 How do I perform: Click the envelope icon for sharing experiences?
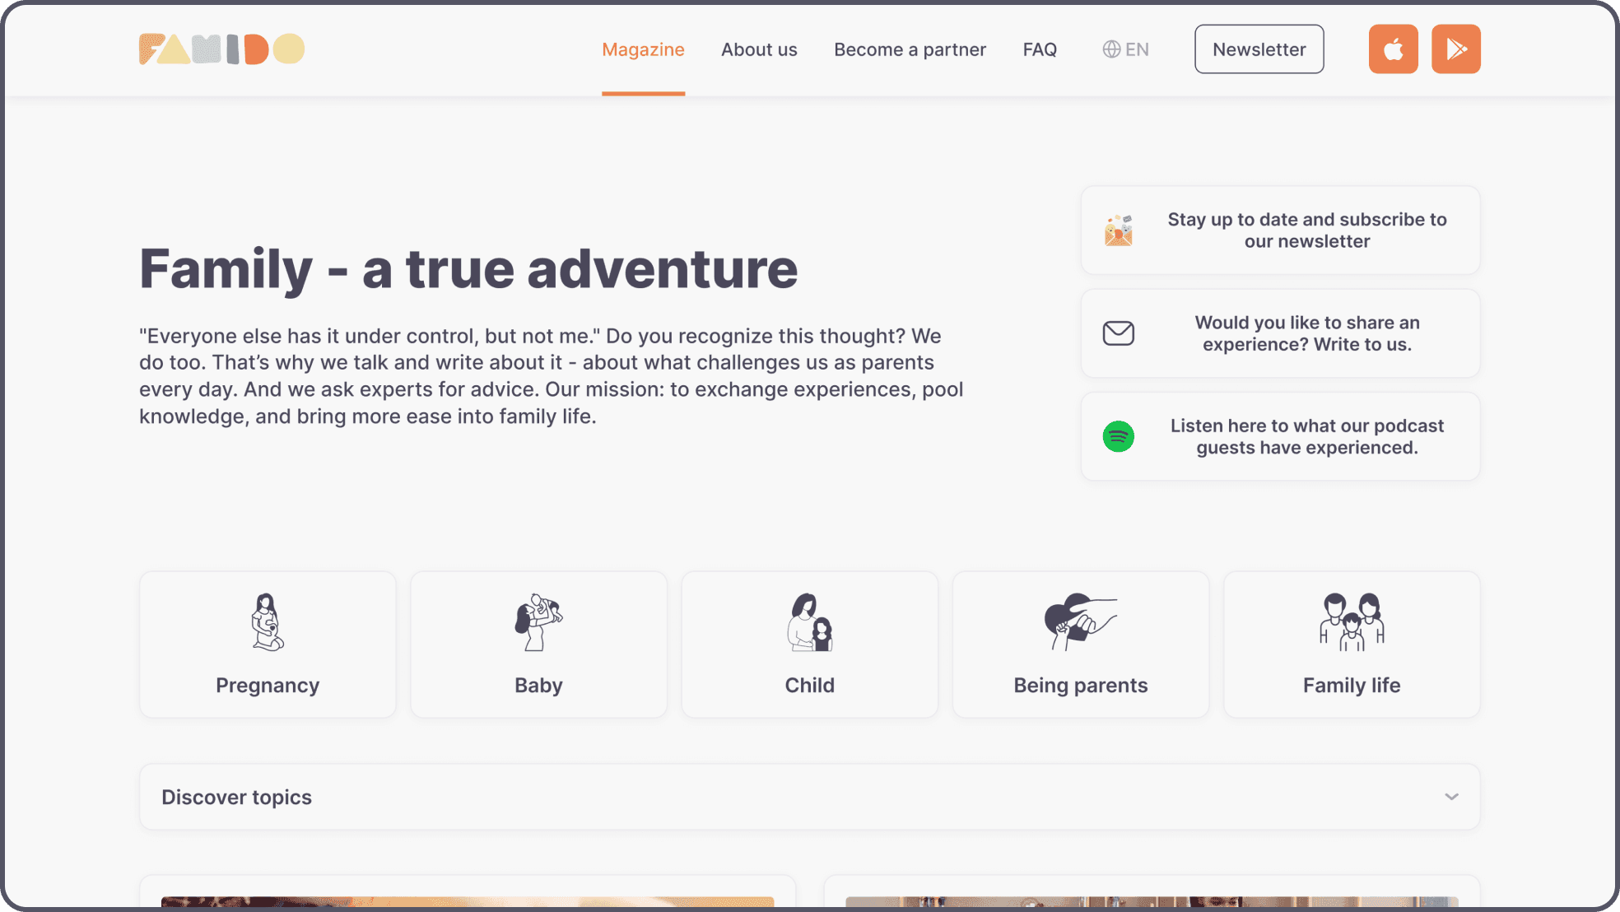(1118, 333)
